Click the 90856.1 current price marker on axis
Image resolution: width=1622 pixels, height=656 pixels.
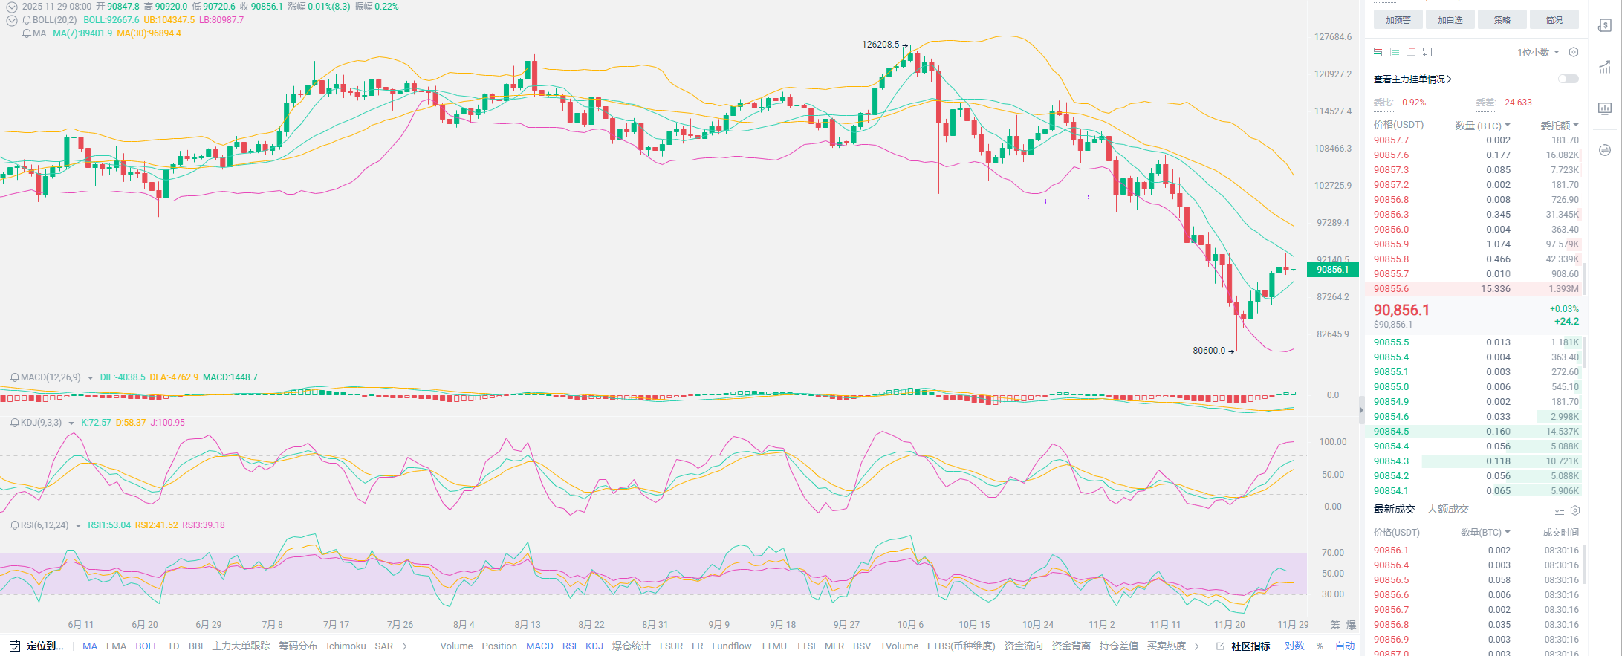(1332, 270)
